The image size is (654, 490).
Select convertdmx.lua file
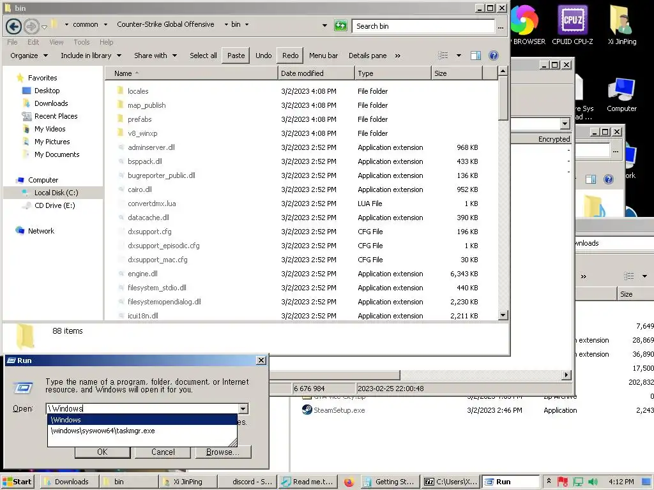coord(152,204)
